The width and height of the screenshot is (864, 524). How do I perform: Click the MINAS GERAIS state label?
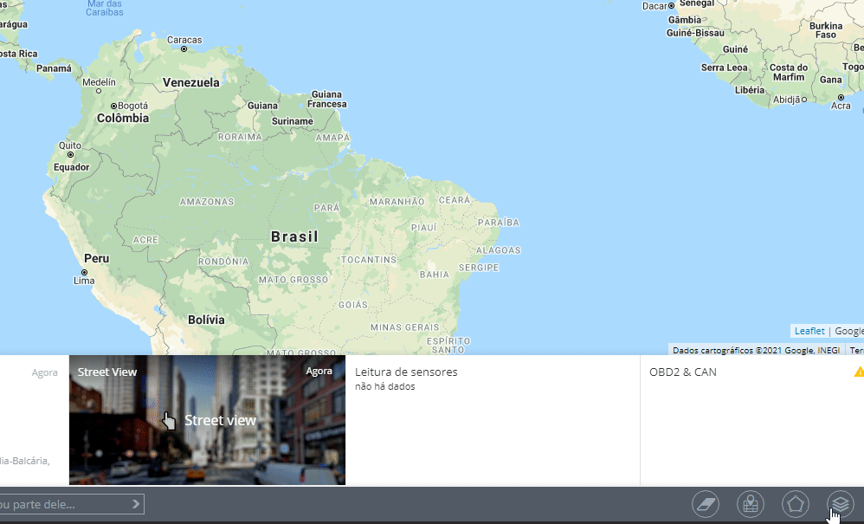pyautogui.click(x=404, y=327)
